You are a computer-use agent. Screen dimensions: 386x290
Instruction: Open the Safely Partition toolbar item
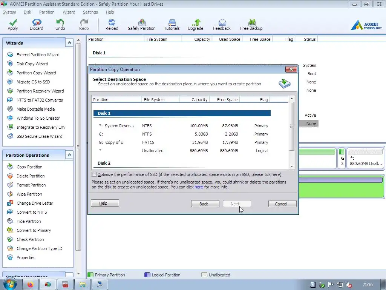[x=142, y=25]
